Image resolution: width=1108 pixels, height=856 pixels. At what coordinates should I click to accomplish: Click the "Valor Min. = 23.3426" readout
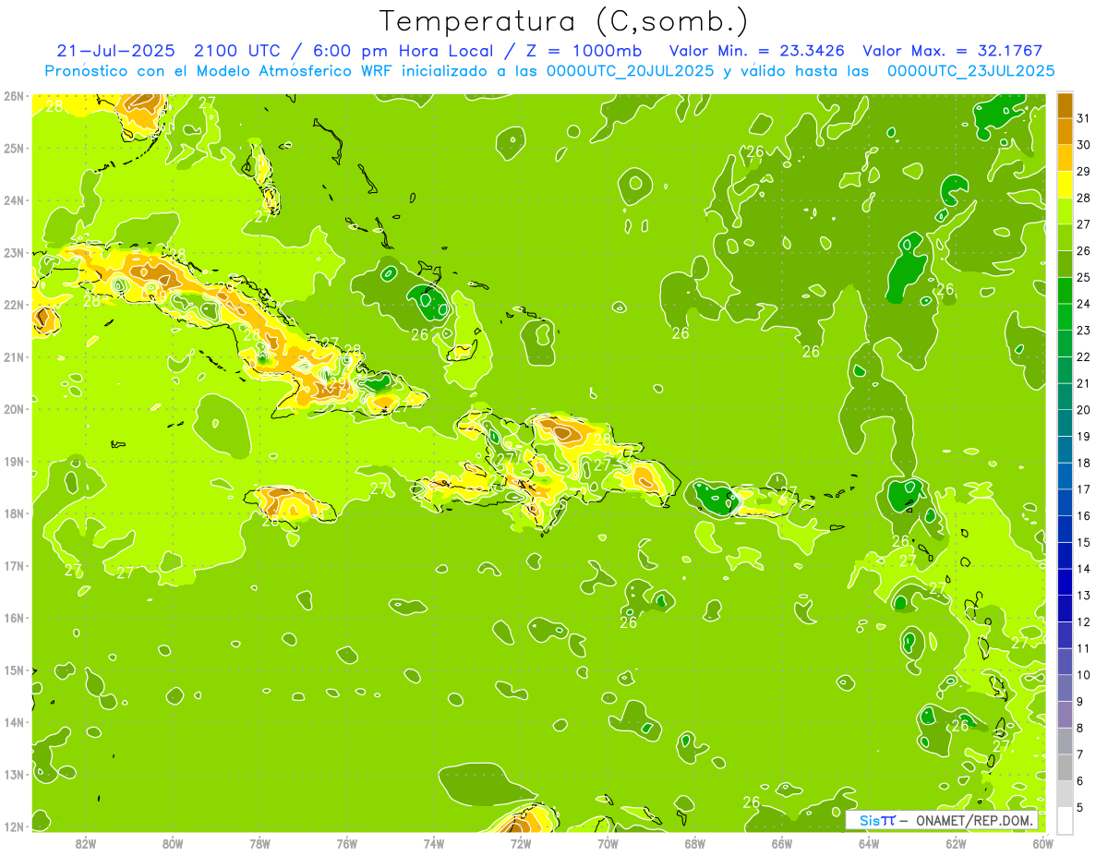pos(757,51)
